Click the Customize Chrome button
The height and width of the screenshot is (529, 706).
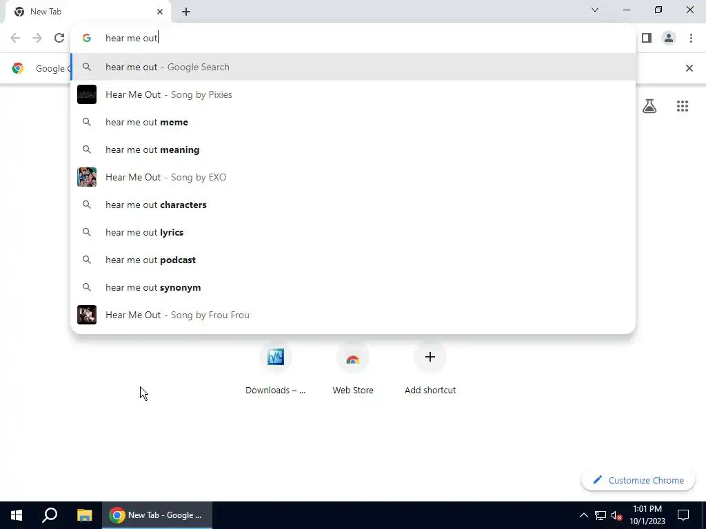[638, 480]
